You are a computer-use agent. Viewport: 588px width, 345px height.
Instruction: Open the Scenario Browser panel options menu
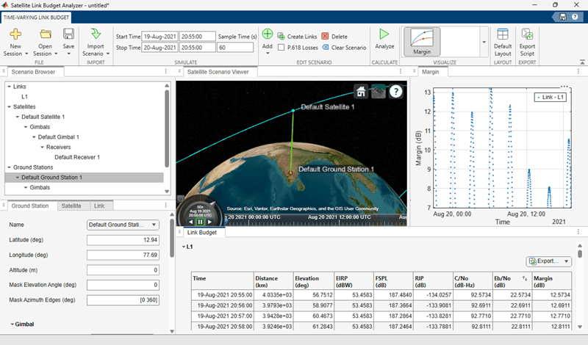(x=166, y=71)
